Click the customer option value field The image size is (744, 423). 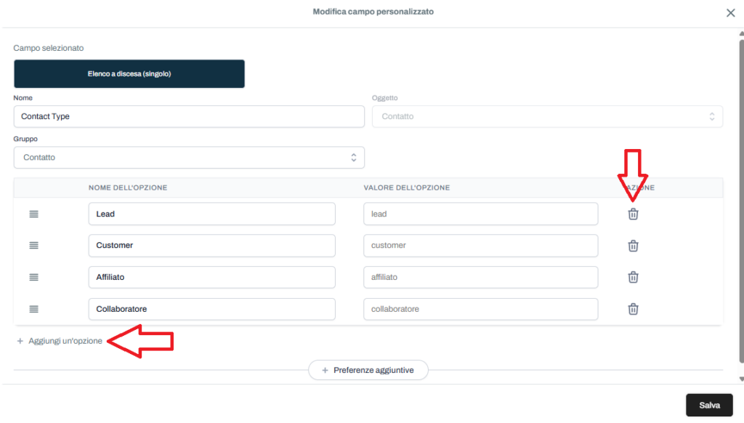[480, 246]
